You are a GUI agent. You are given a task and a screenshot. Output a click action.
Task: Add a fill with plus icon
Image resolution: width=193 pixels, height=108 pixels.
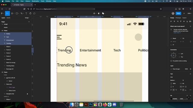click(x=190, y=95)
